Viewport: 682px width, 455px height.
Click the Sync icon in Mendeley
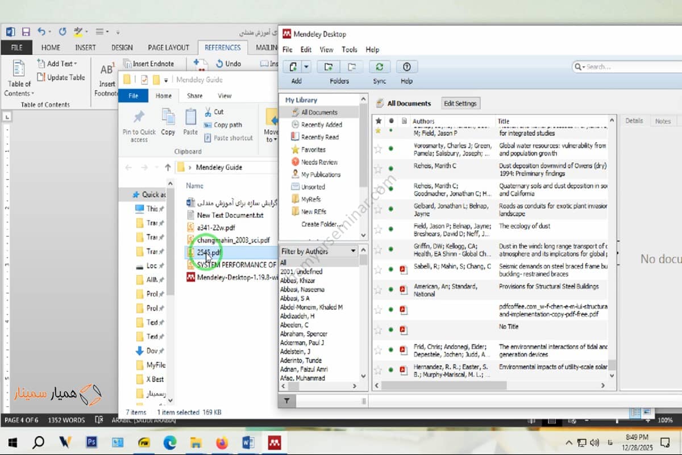pos(379,67)
